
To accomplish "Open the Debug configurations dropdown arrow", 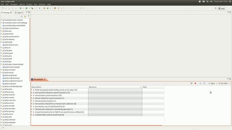I will coord(23,8).
